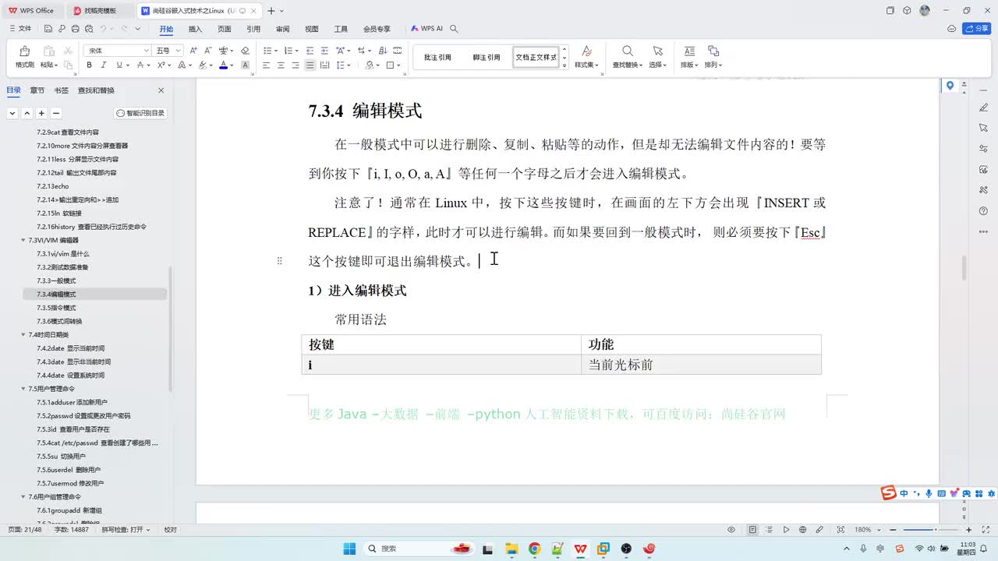Click the microphone icon on Sogou toolbar

928,493
